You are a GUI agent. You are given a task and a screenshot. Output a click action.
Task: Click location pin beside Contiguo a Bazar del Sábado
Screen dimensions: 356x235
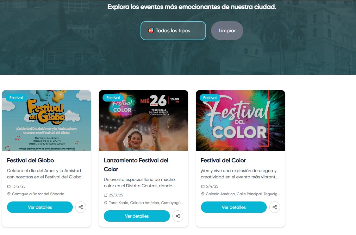click(9, 194)
